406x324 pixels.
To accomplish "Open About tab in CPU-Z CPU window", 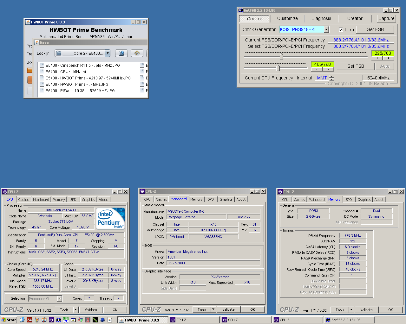I will [103, 200].
